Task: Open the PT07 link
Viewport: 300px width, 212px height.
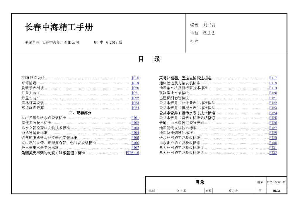Action: click(135, 148)
